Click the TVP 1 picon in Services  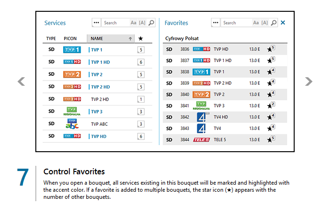[72, 49]
